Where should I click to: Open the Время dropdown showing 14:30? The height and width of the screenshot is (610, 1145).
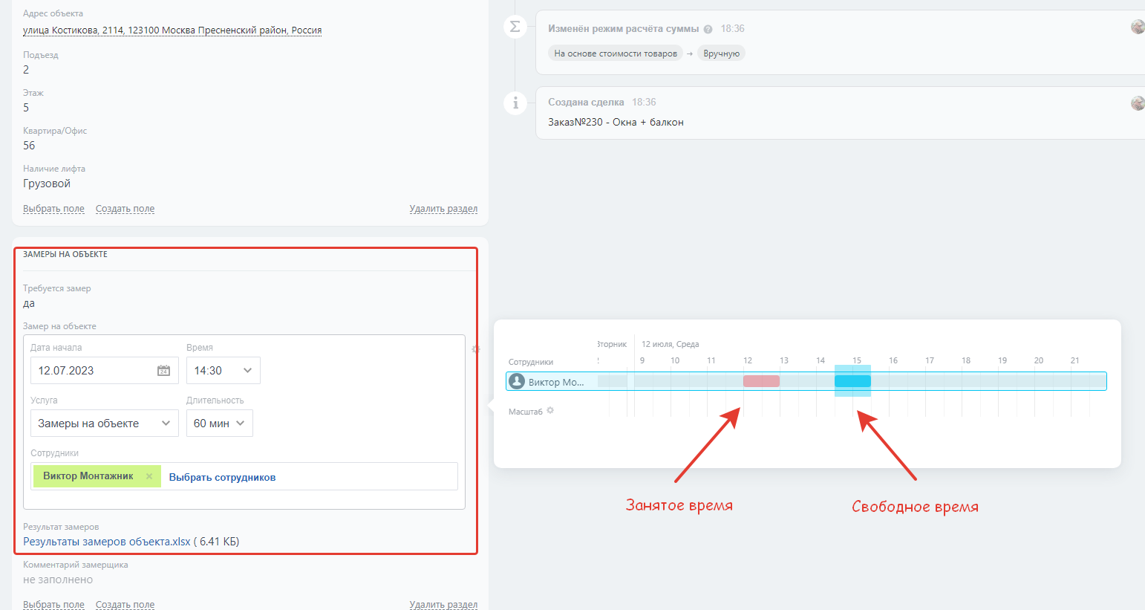[x=224, y=371]
